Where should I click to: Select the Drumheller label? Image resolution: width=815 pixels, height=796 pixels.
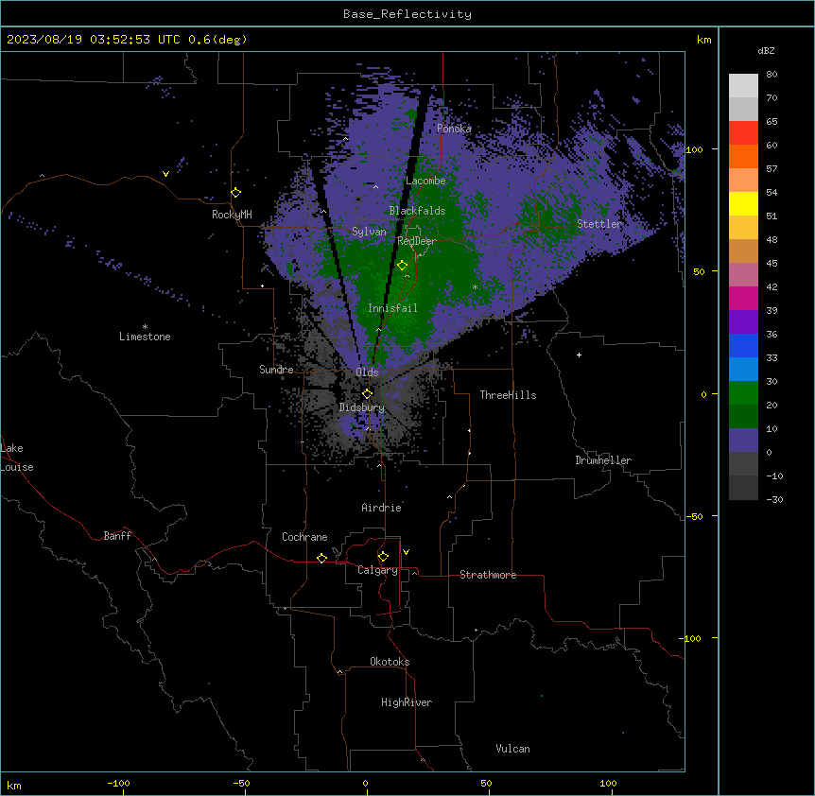point(603,460)
